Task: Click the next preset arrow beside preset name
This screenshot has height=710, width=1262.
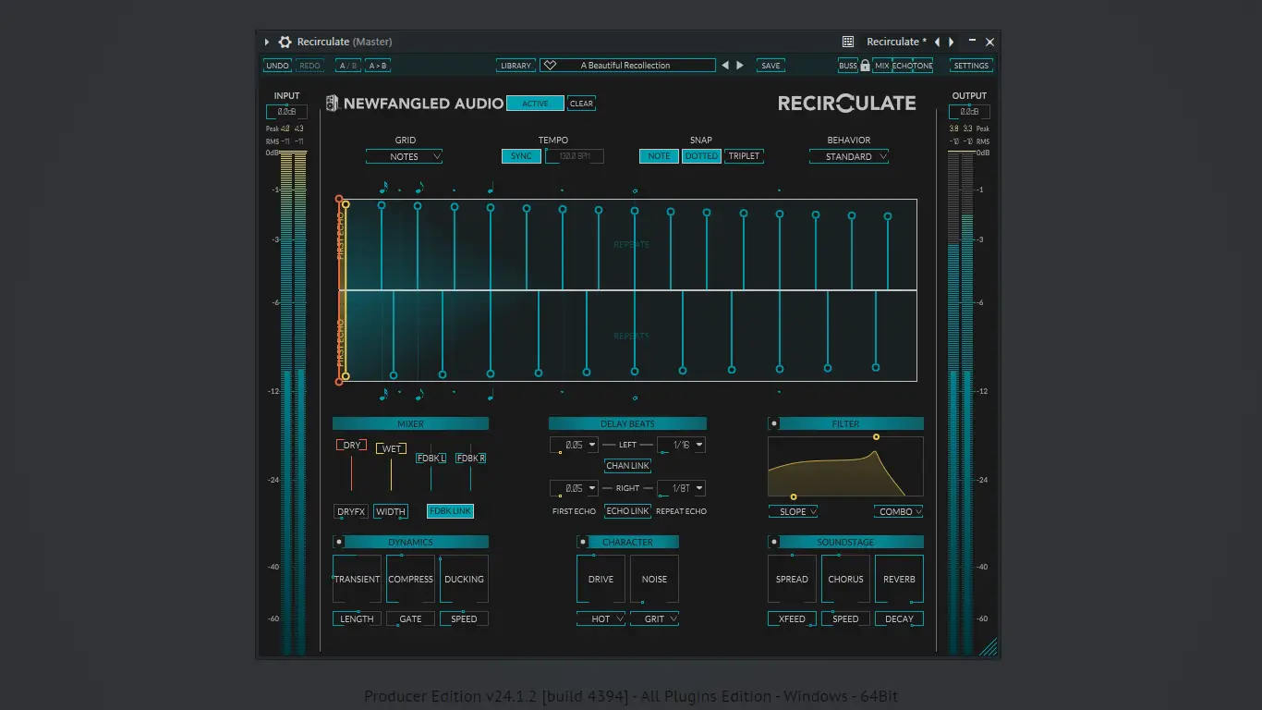Action: (739, 65)
